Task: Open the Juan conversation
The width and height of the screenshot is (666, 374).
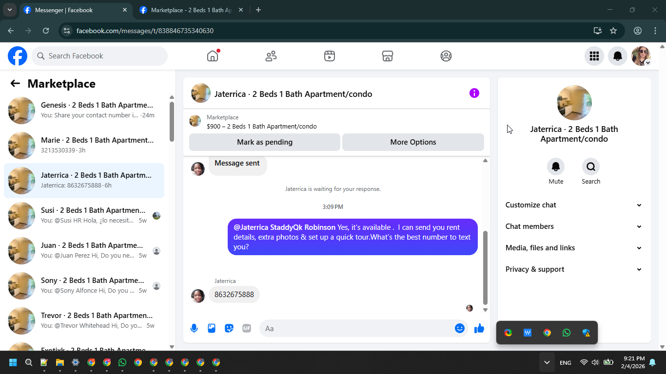Action: point(84,251)
